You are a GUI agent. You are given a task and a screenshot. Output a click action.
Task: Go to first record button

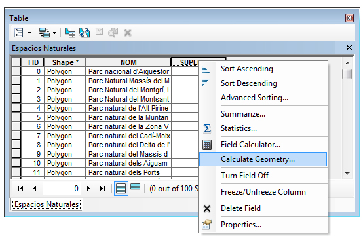(20, 188)
